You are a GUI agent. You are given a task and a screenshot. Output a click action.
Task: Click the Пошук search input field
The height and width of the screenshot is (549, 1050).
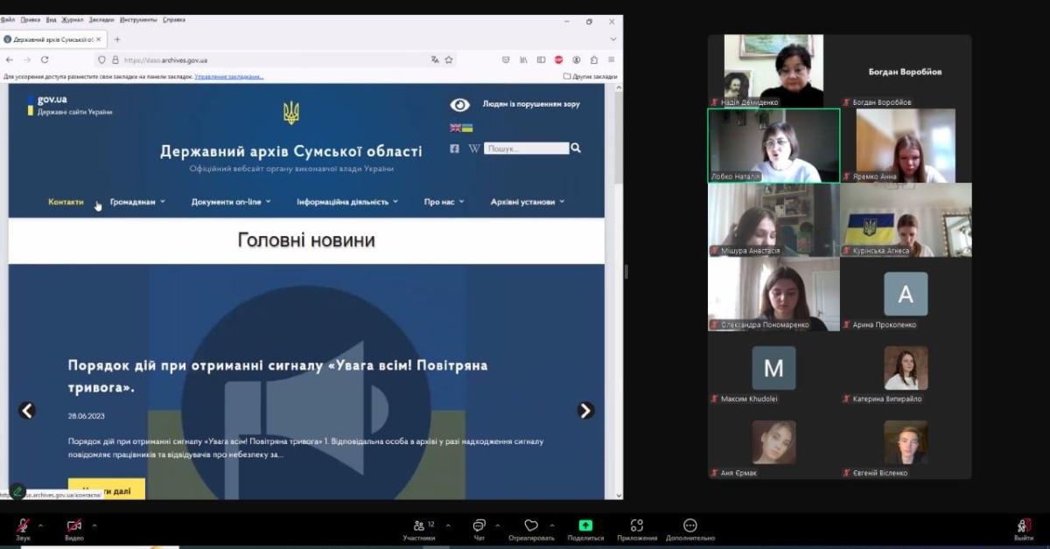[x=526, y=149]
